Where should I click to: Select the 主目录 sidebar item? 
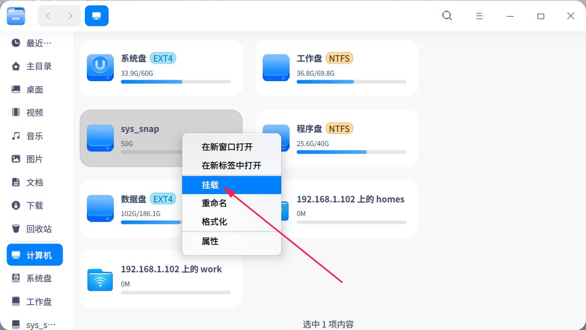point(34,66)
